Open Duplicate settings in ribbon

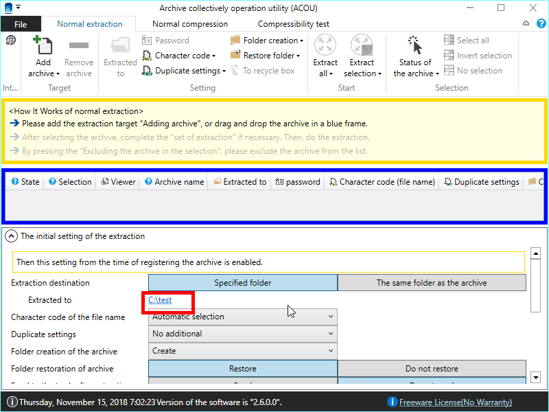(185, 71)
